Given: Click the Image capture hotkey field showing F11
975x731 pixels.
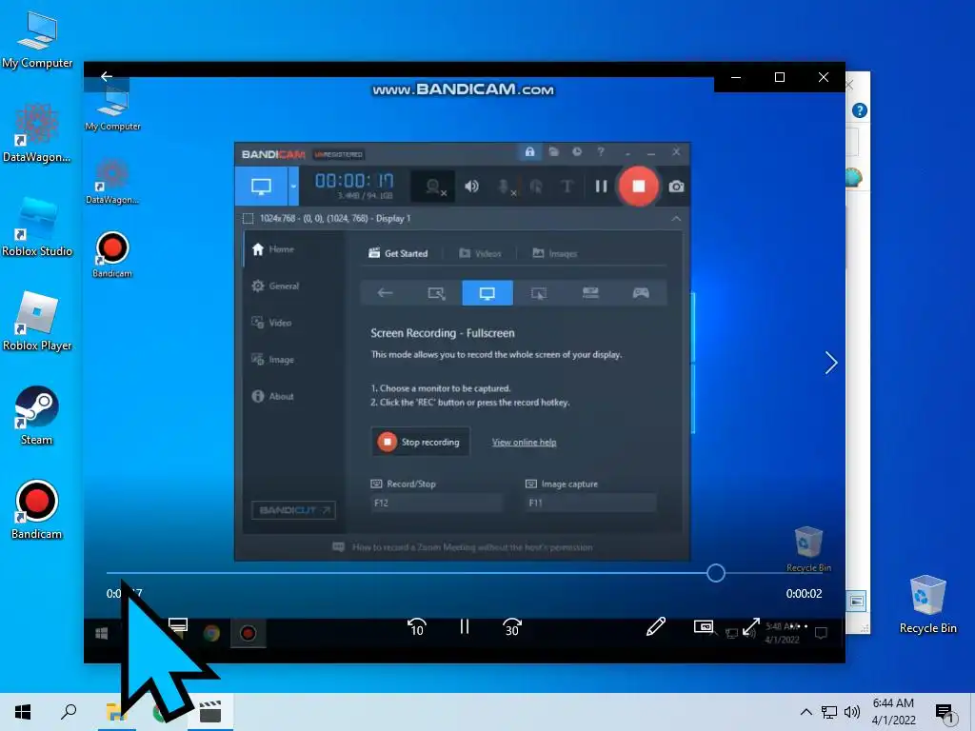Looking at the screenshot, I should click(x=590, y=503).
